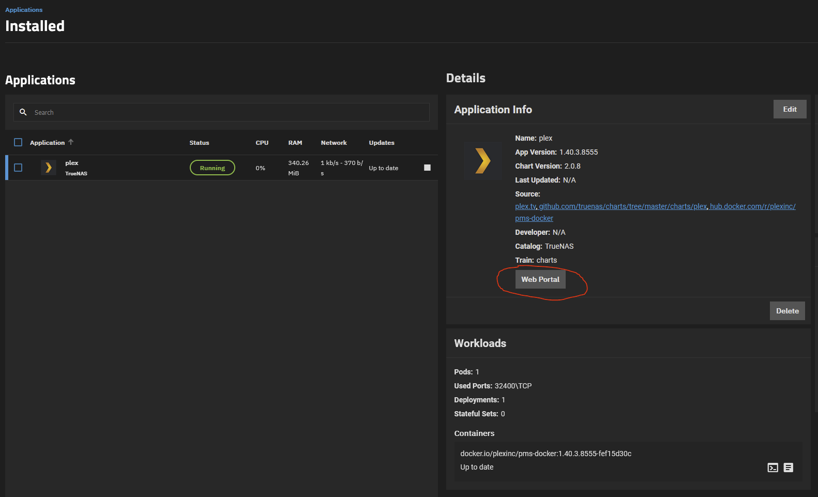Click the docker.io pms-docker container name
The width and height of the screenshot is (818, 497).
546,454
